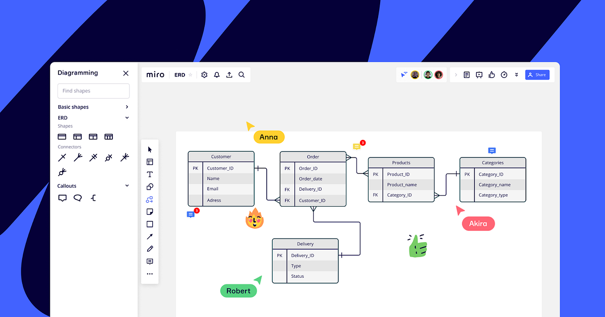Viewport: 605px width, 317px height.
Task: Open the highlighted connector tool
Action: pyautogui.click(x=150, y=199)
